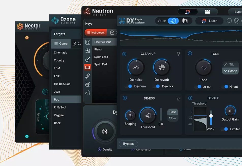
Task: Select Electric Piano in Neutron instrument list
Action: click(104, 42)
